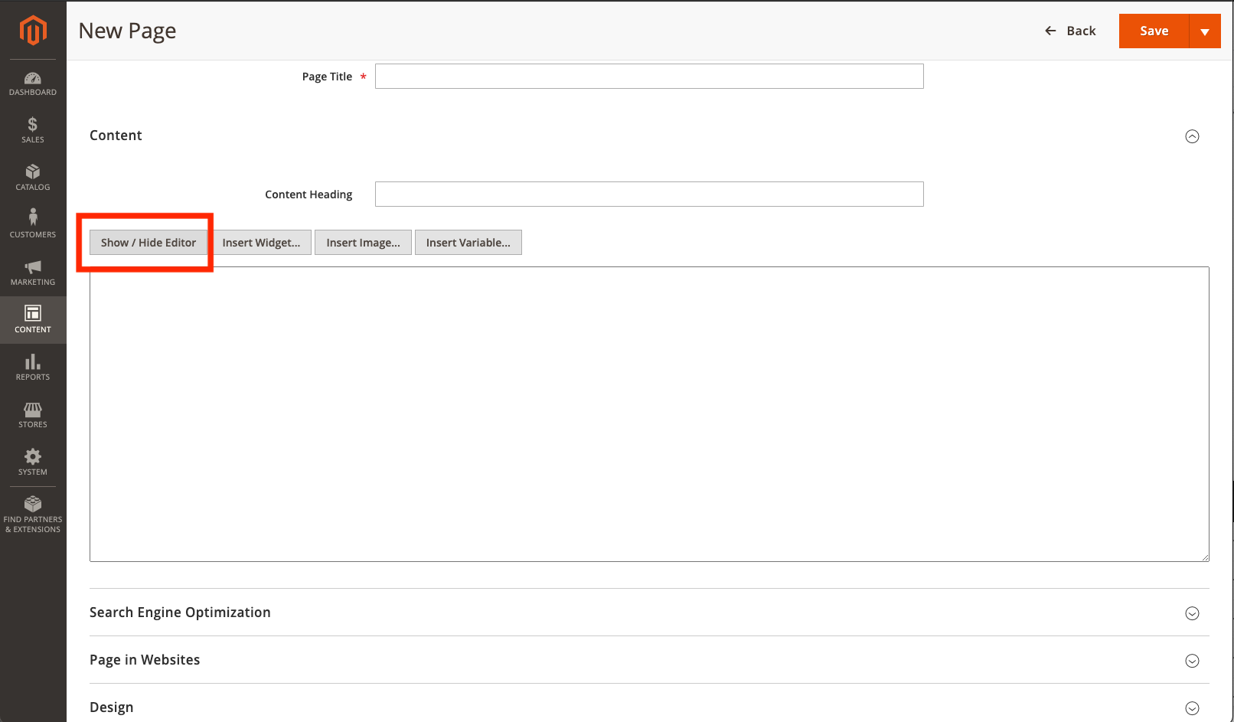Open the Customers person icon menu
The height and width of the screenshot is (722, 1234).
pyautogui.click(x=33, y=224)
